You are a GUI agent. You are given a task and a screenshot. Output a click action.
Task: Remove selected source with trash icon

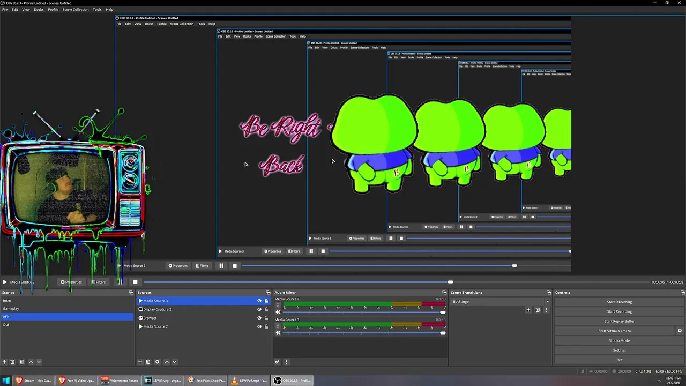pos(148,362)
